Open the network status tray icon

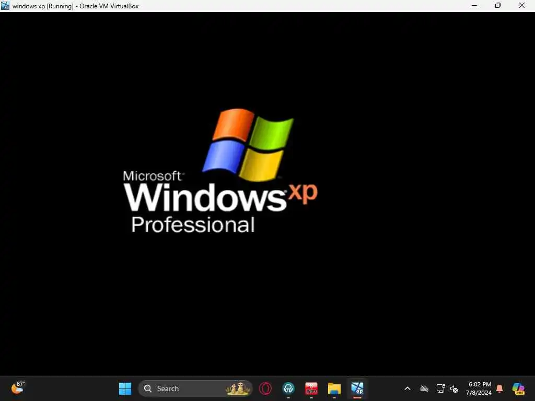pos(440,388)
